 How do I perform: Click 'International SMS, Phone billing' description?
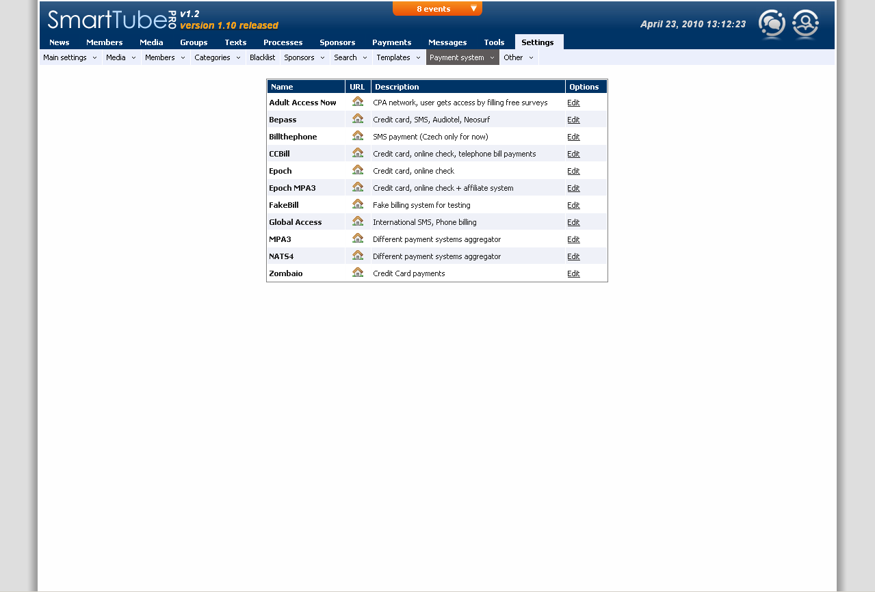coord(425,222)
